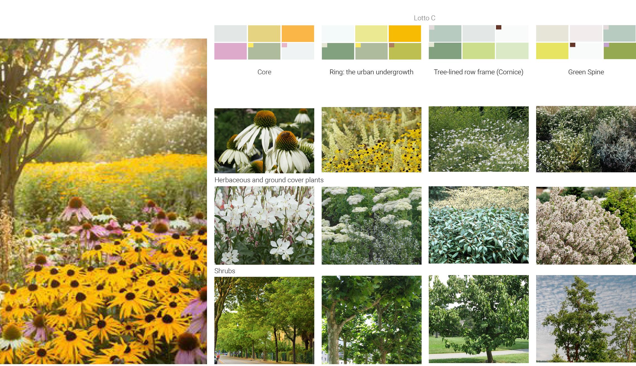Pick the golden yellow swatch in Ring palette
Viewport: 636px width, 366px height.
coord(404,33)
